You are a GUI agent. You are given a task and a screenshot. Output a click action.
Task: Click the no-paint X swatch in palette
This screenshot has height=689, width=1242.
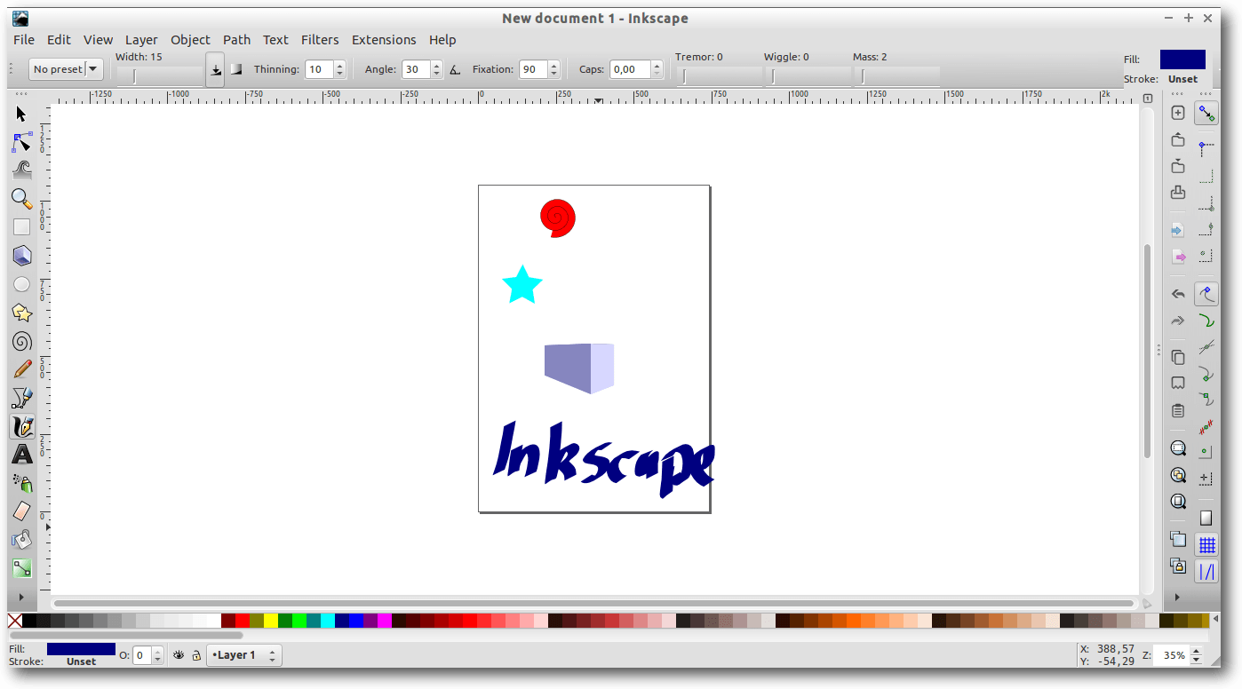15,621
